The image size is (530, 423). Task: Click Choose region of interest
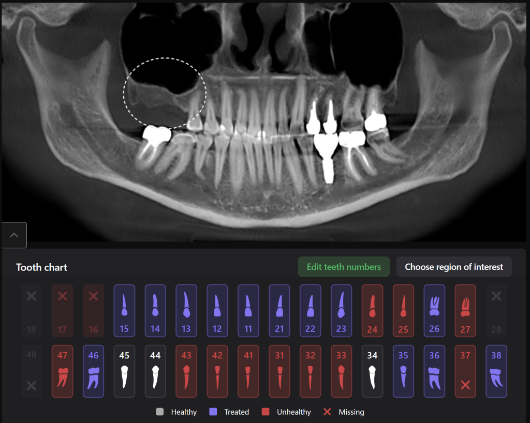[454, 267]
